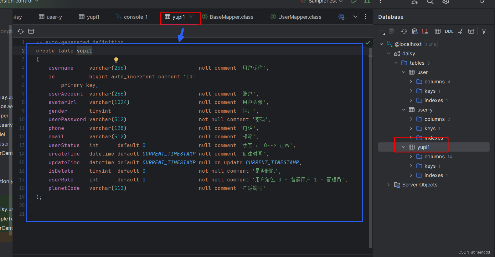Expand keys under user table

411,91
